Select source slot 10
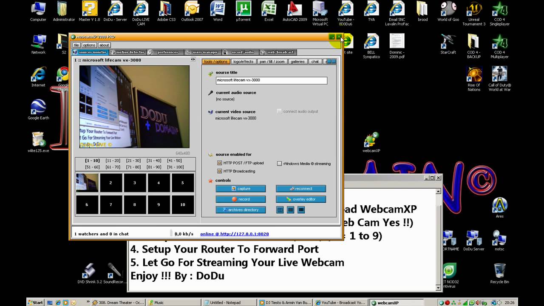This screenshot has height=306, width=544. (x=183, y=205)
